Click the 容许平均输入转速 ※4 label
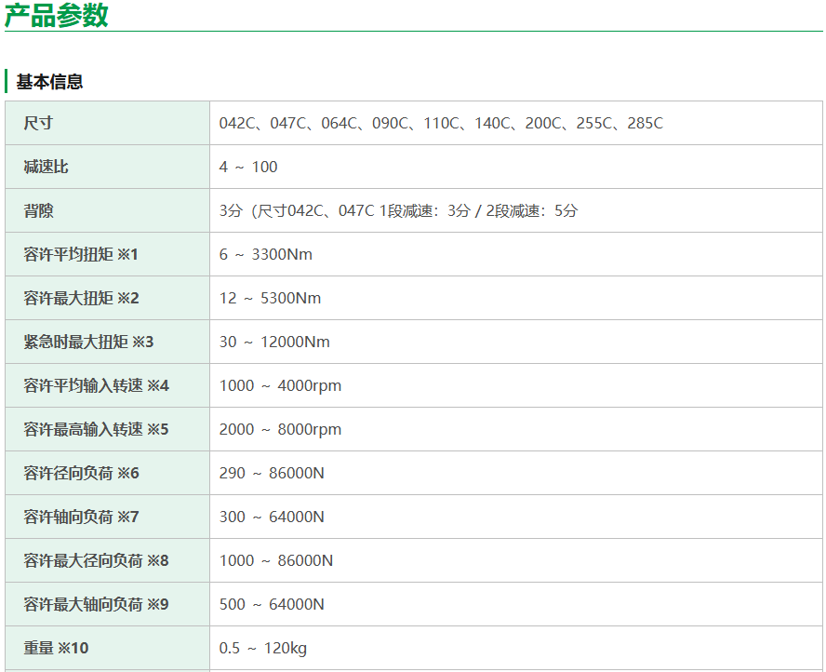This screenshot has width=826, height=672. click(96, 385)
